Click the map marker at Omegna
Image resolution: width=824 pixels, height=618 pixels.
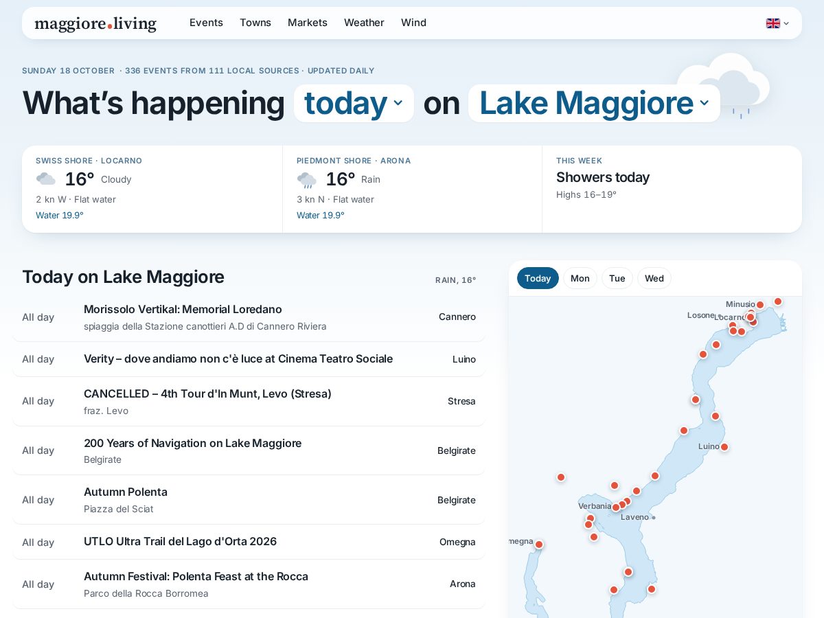pos(539,545)
